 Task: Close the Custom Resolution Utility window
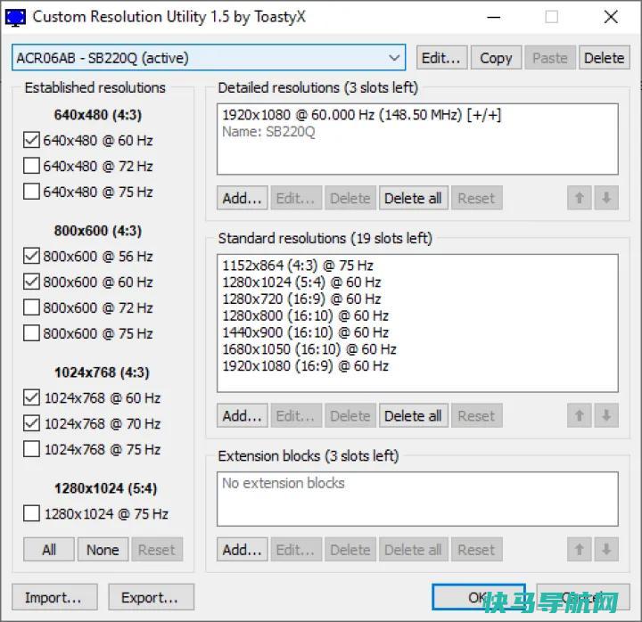pos(611,17)
